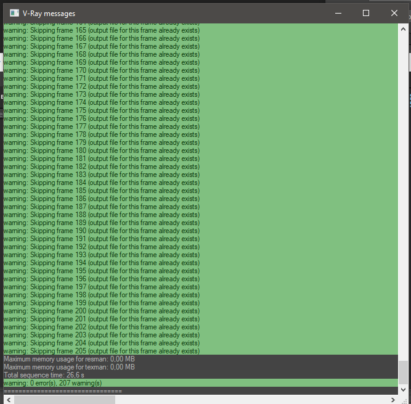The width and height of the screenshot is (411, 404).
Task: Click the V-Ray messages window icon
Action: (14, 13)
